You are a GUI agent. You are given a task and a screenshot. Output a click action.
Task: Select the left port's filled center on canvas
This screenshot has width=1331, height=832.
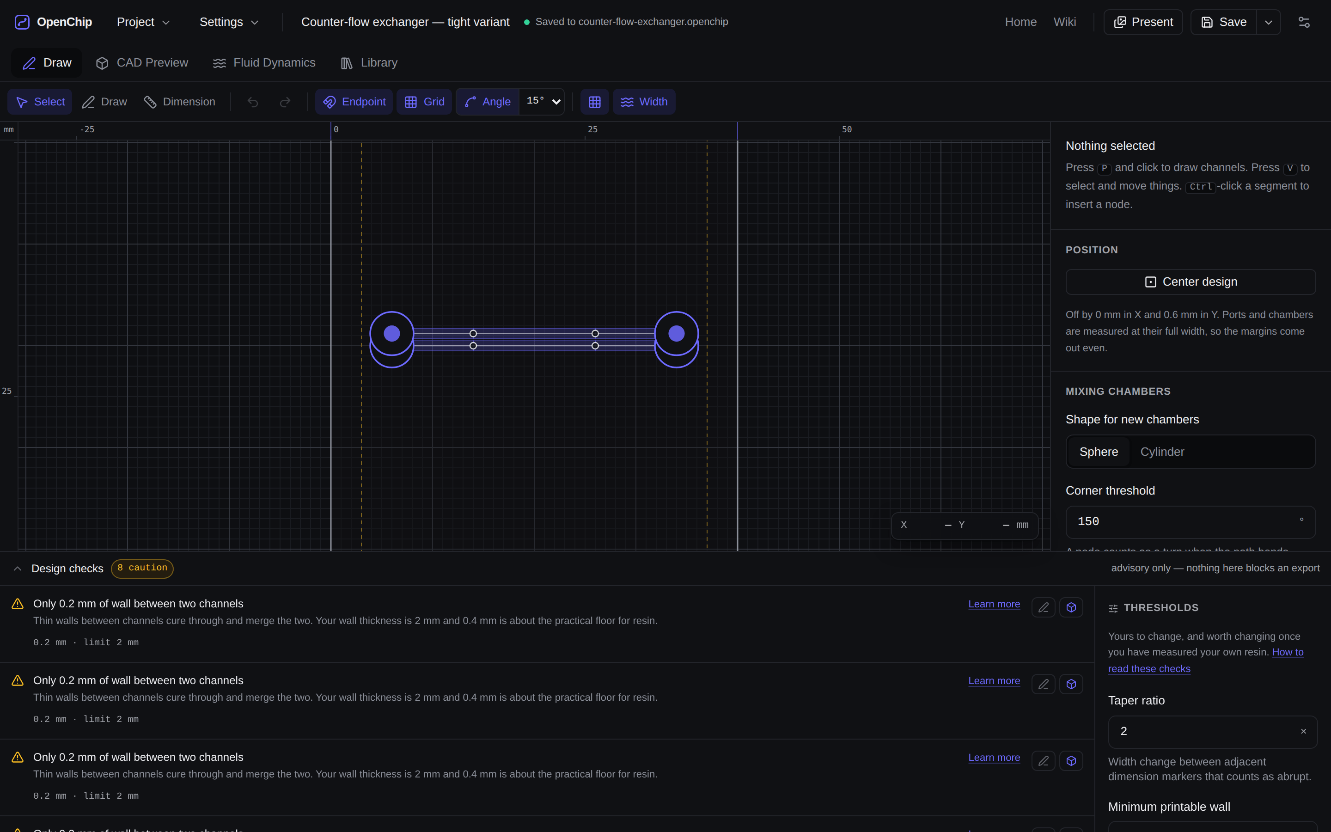click(x=391, y=333)
